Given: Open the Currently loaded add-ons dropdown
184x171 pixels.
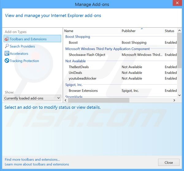Looking at the screenshot, I should [33, 98].
